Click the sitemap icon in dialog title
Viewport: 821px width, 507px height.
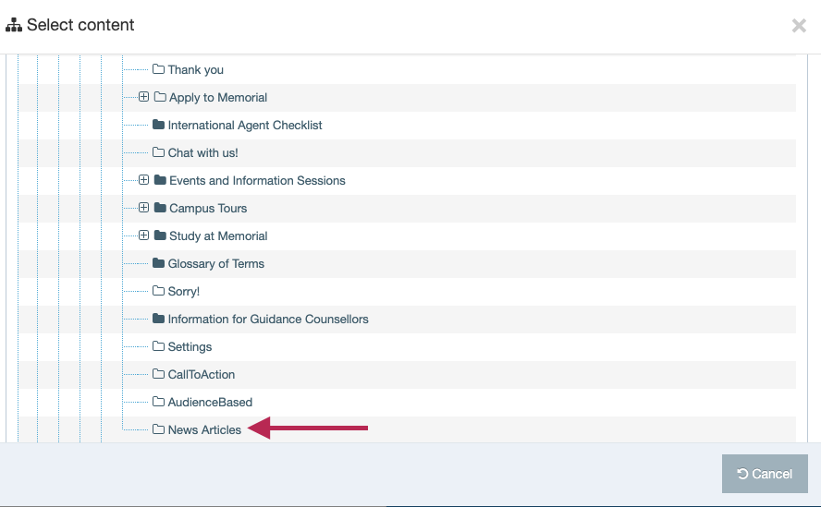click(x=14, y=26)
